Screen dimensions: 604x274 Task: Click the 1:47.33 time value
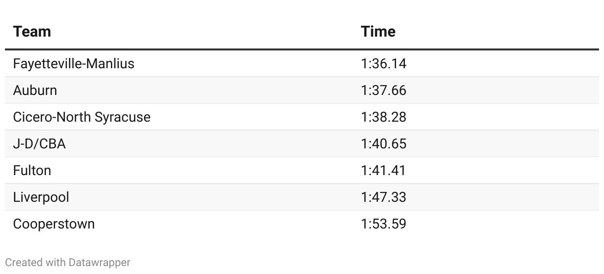[384, 197]
